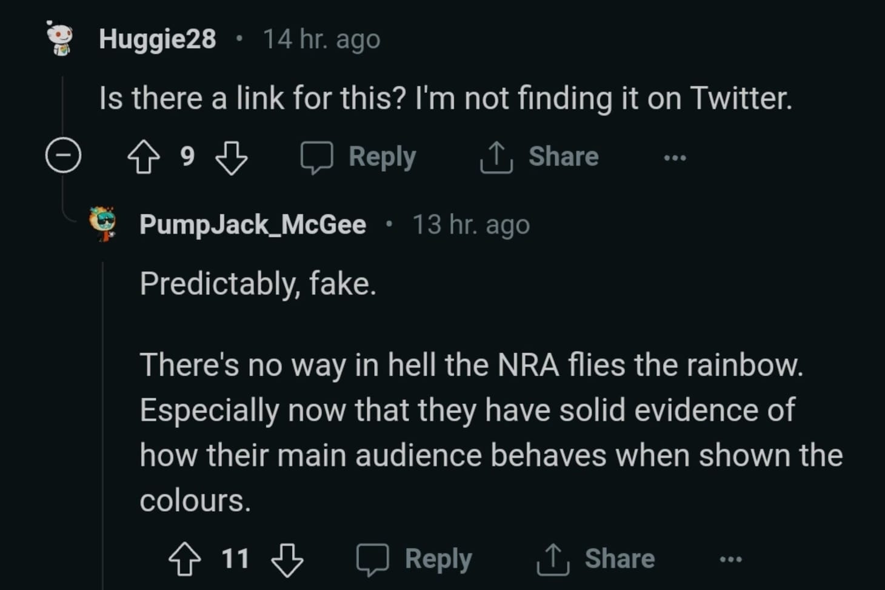The height and width of the screenshot is (590, 885).
Task: Click the 14 hr. ago timestamp
Action: pos(321,38)
